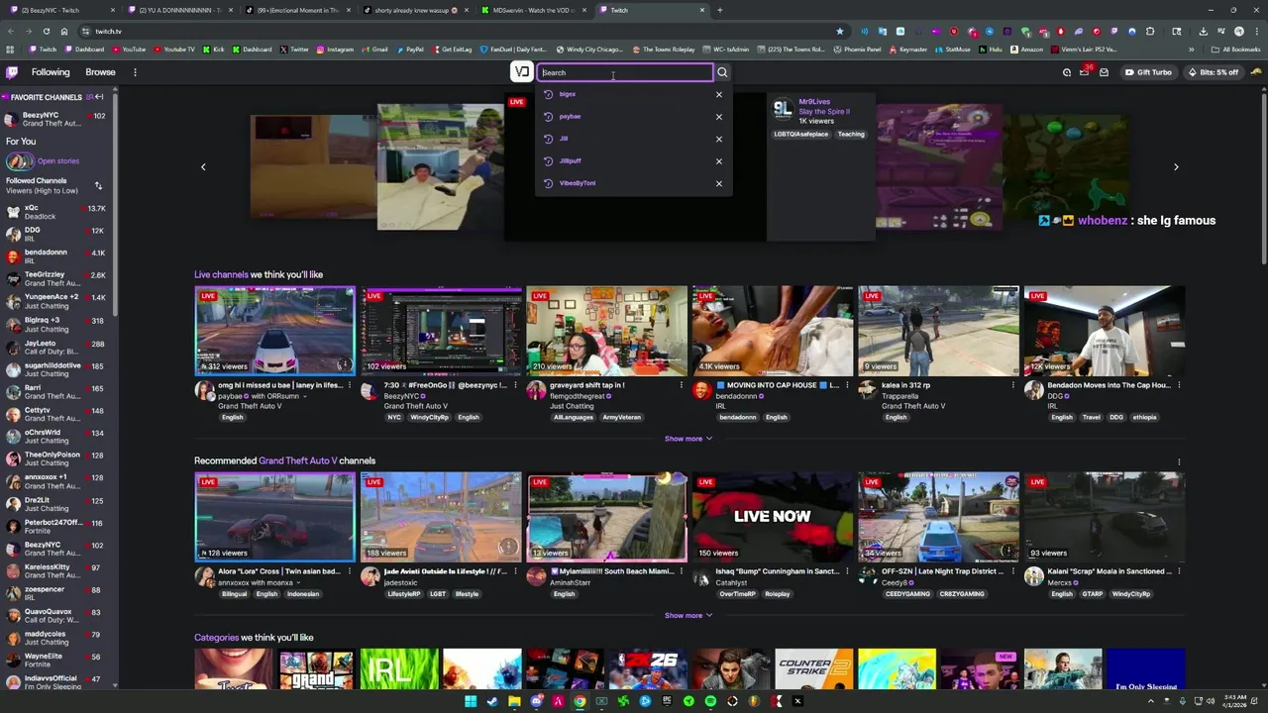
Task: Remove 'Jill' from recent searches
Action: coord(719,139)
